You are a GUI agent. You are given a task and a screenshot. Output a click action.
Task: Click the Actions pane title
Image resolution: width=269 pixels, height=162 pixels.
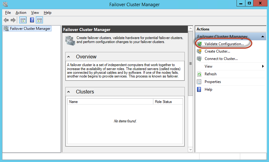[203, 29]
